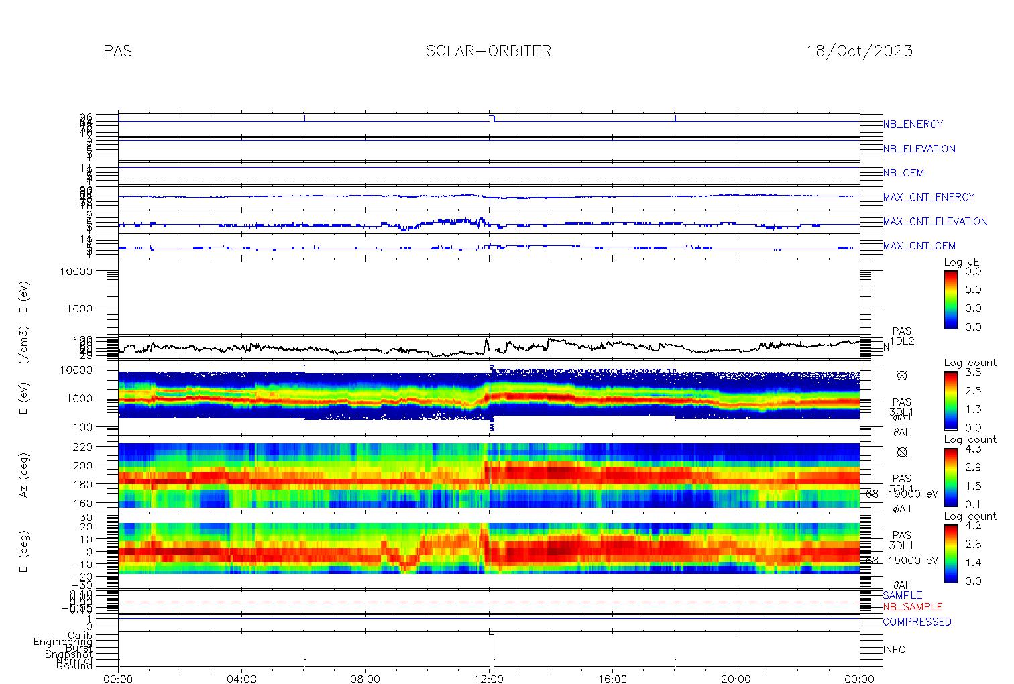Click the crossed-circle symbol beside the energy spectrogram

[x=902, y=376]
